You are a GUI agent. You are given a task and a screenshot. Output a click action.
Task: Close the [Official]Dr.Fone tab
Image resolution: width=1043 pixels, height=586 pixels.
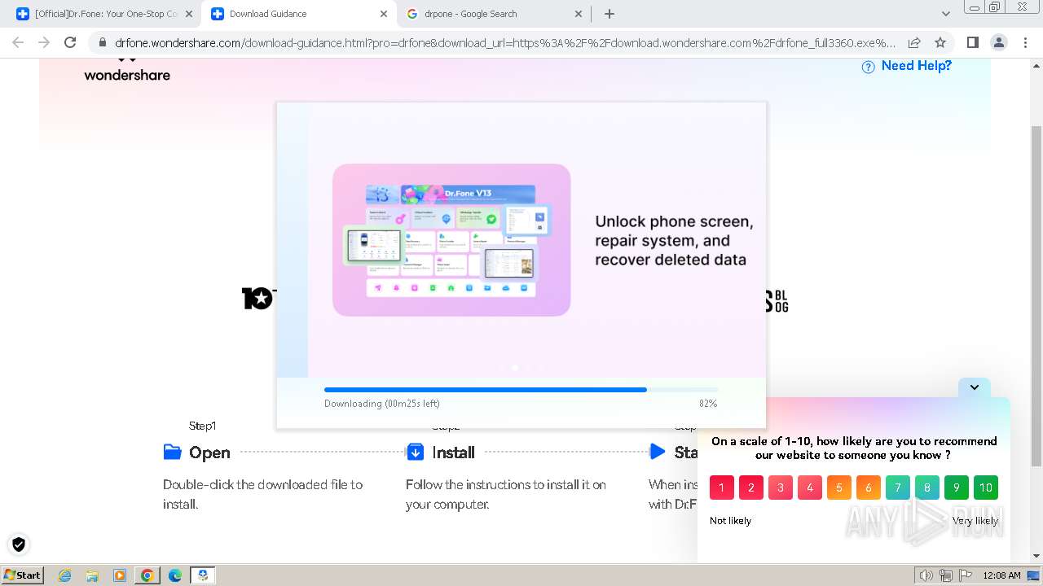(189, 14)
